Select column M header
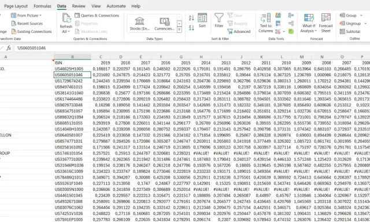370x222 pixels. click(x=302, y=57)
